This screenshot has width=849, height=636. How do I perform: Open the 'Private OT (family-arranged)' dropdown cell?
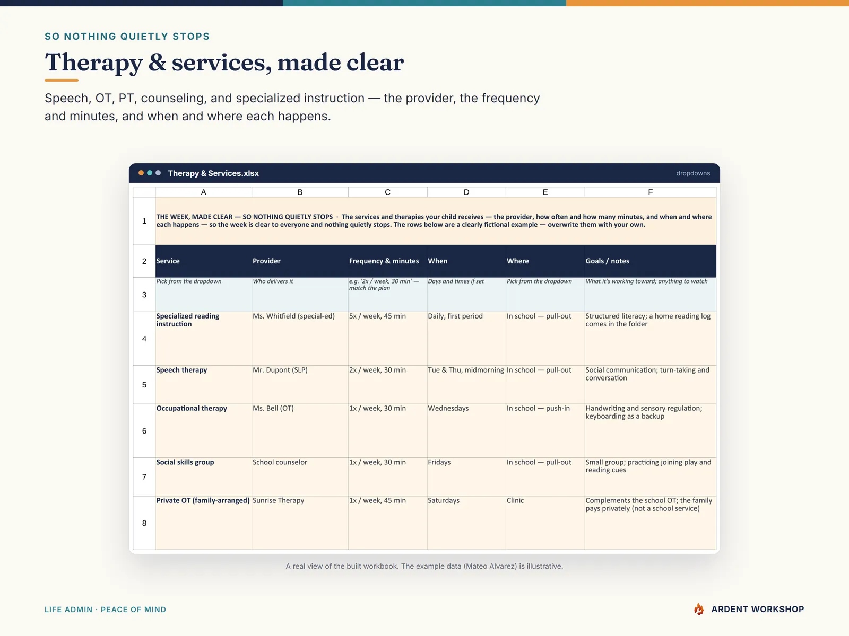[203, 523]
